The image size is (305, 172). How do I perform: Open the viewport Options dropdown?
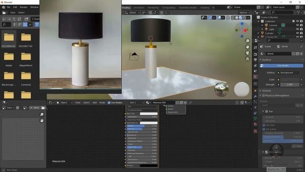244,12
